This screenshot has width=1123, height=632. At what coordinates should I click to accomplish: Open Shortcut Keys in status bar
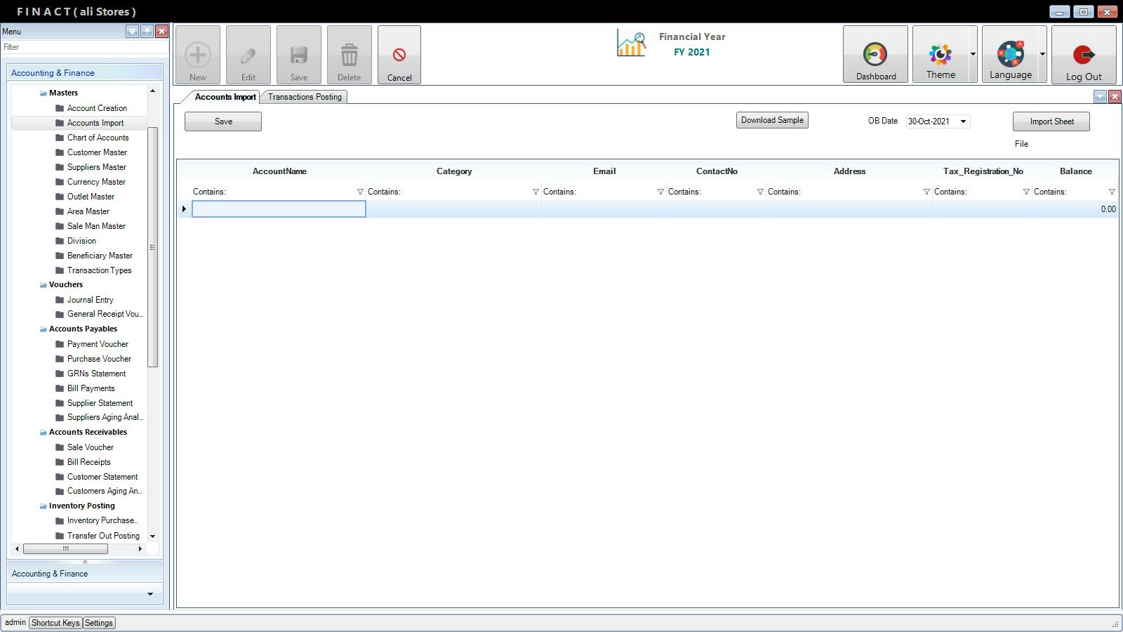click(55, 623)
